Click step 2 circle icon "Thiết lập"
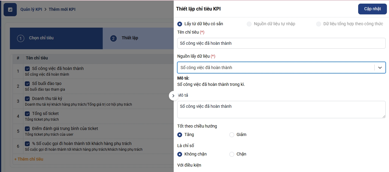 tap(113, 38)
